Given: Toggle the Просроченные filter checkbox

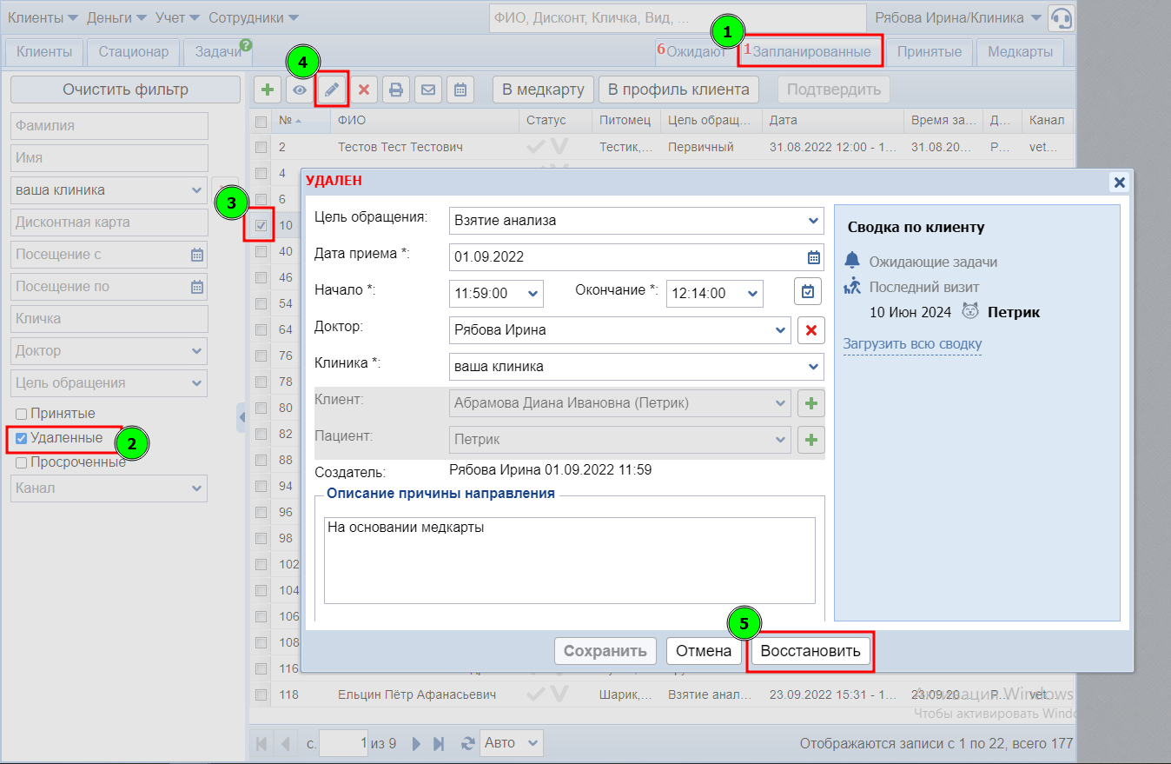Looking at the screenshot, I should (x=22, y=462).
